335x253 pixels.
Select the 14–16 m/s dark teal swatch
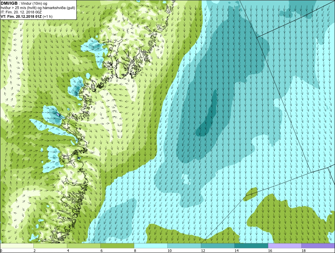click(251, 246)
